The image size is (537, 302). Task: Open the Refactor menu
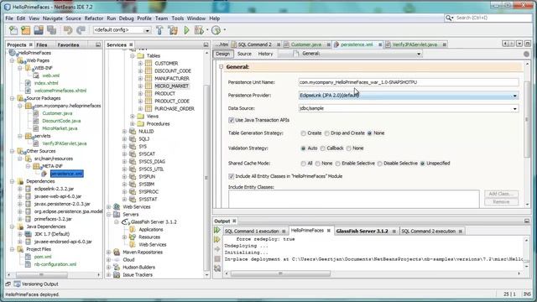pos(94,18)
